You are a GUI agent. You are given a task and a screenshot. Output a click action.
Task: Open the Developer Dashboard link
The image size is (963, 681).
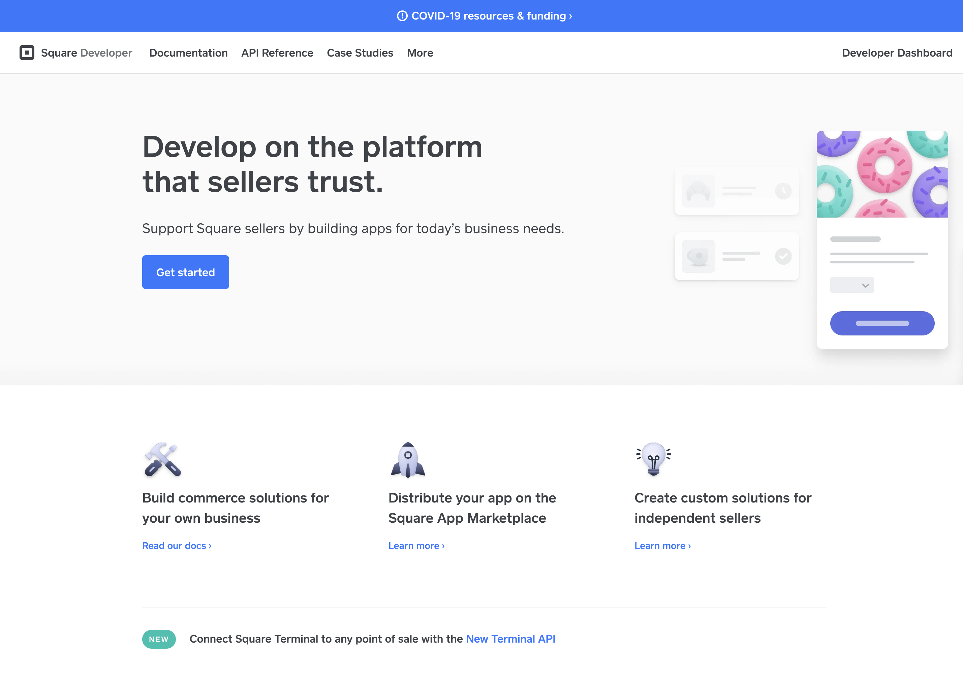click(x=897, y=53)
